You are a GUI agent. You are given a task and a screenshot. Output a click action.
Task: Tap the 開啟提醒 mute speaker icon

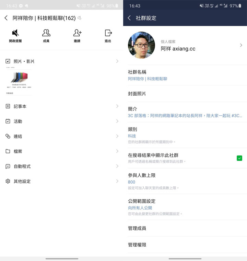point(15,33)
